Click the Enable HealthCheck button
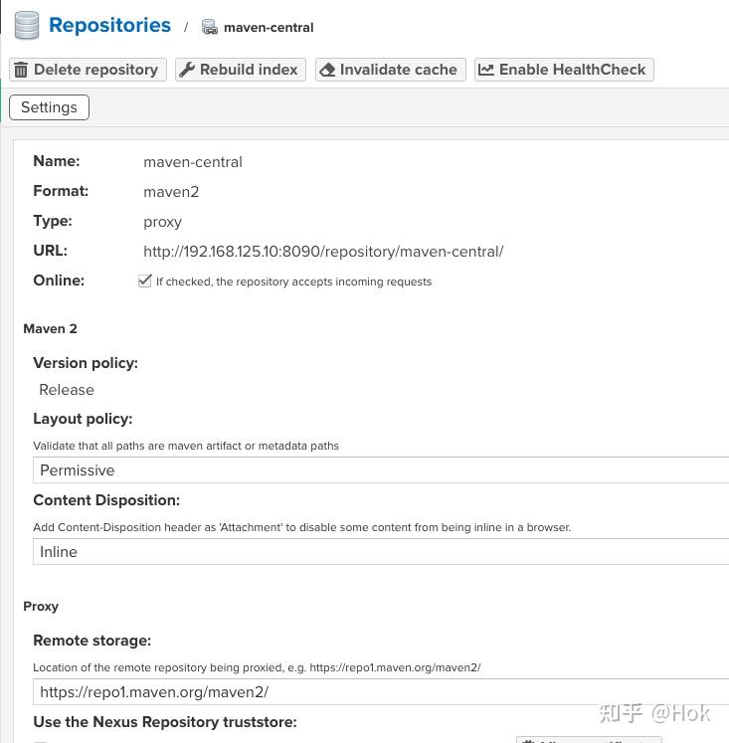This screenshot has width=729, height=743. pyautogui.click(x=564, y=70)
